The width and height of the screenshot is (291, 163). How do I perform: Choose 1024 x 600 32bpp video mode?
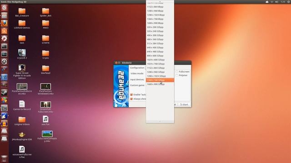[160, 60]
